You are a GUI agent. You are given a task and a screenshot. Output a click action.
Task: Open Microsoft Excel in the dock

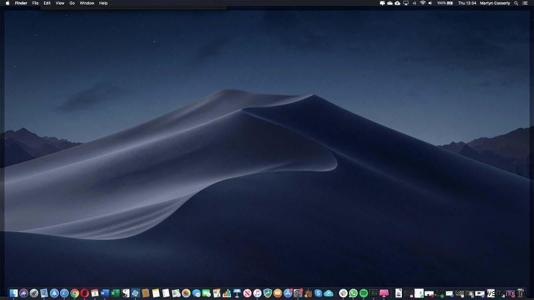point(115,293)
